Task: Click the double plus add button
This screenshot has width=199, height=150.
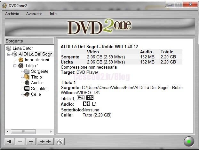Action: coord(45,142)
